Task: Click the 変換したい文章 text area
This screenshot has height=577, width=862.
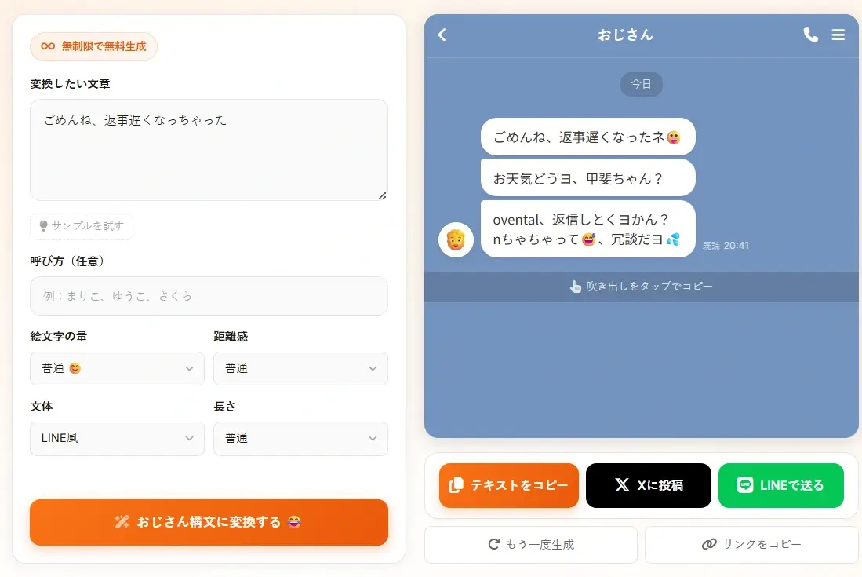Action: click(x=208, y=149)
